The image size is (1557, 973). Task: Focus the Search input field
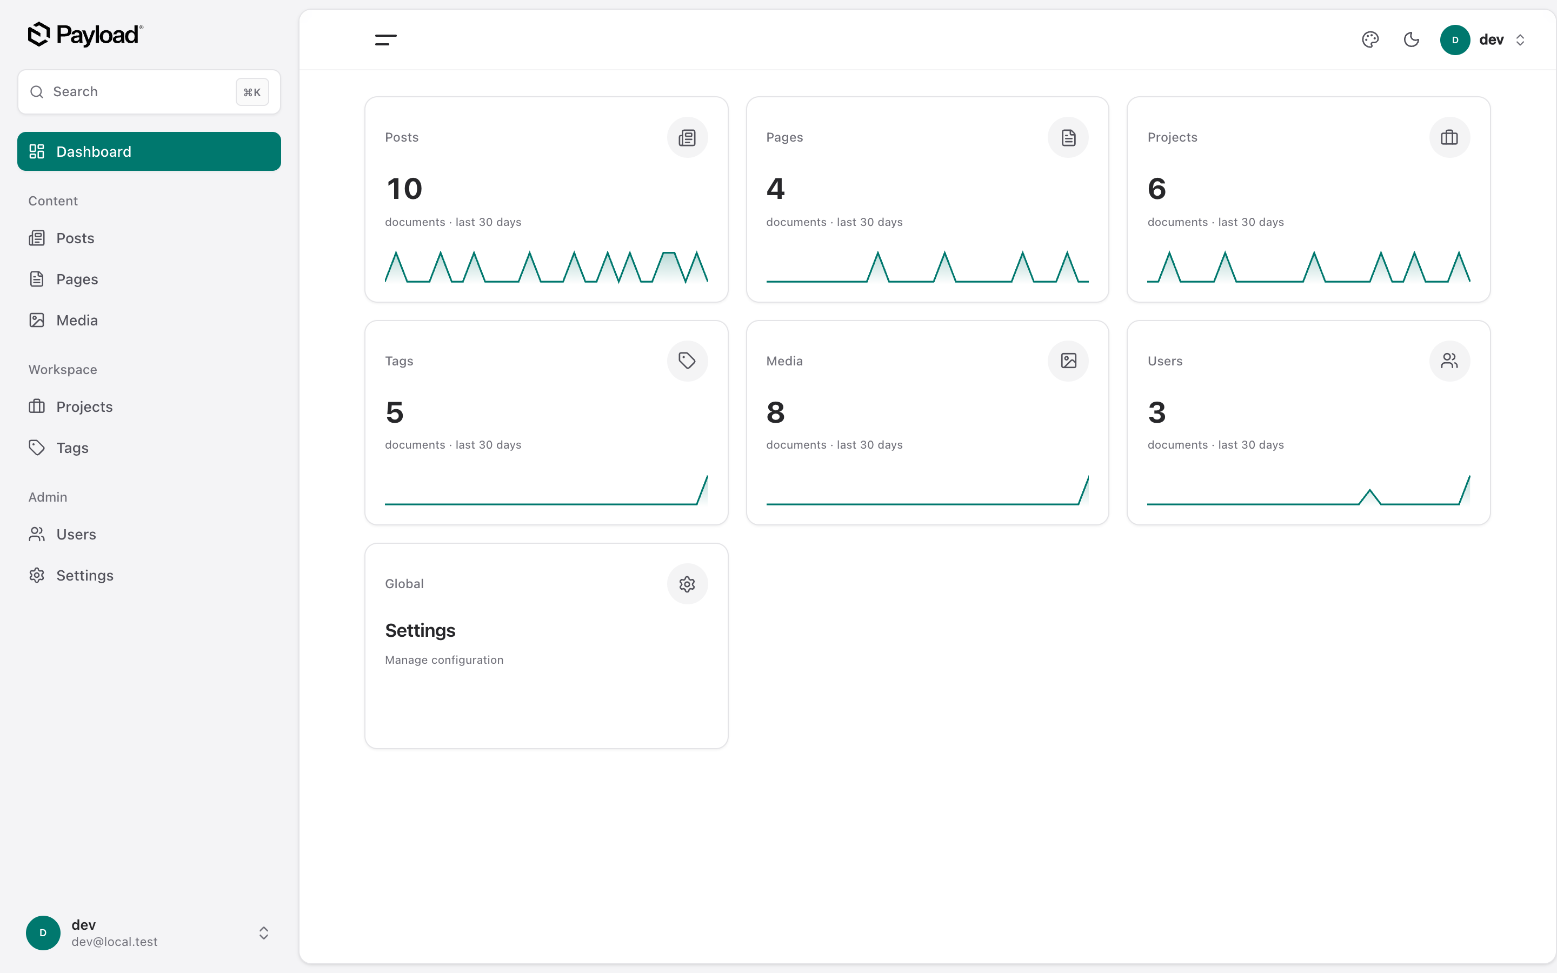point(149,92)
